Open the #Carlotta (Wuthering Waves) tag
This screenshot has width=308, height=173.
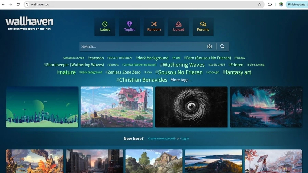coord(139,65)
